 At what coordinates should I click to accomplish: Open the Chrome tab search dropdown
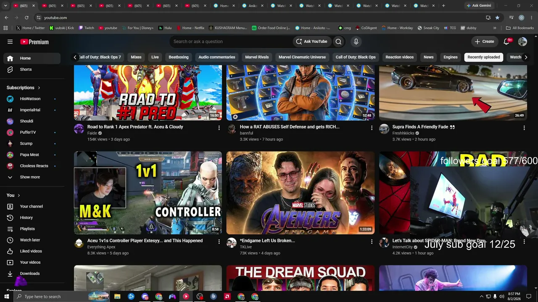(5, 6)
